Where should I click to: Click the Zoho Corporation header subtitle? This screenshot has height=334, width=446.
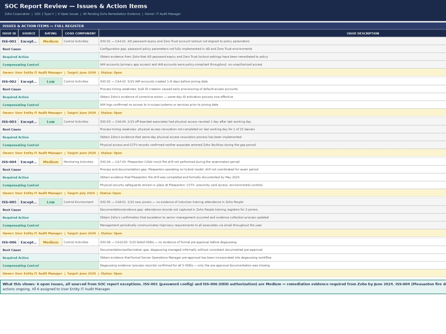point(92,14)
